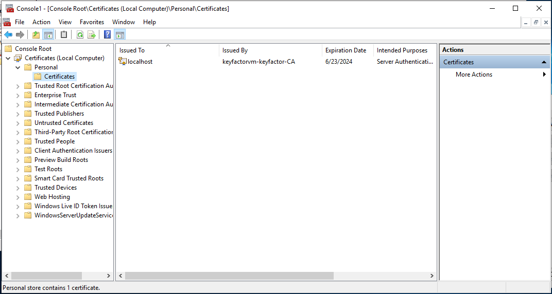Click the Up one level folder icon
552x294 pixels.
coord(36,34)
